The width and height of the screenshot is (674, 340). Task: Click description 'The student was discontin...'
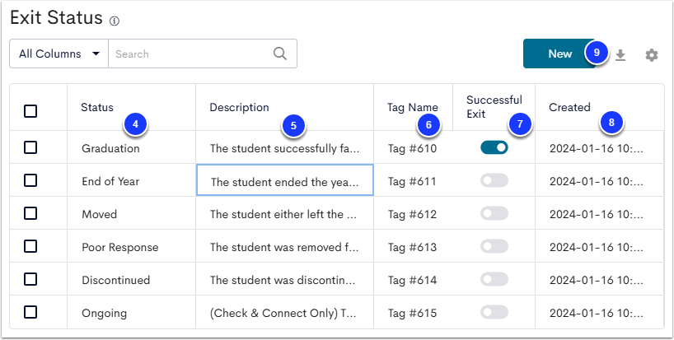(283, 281)
